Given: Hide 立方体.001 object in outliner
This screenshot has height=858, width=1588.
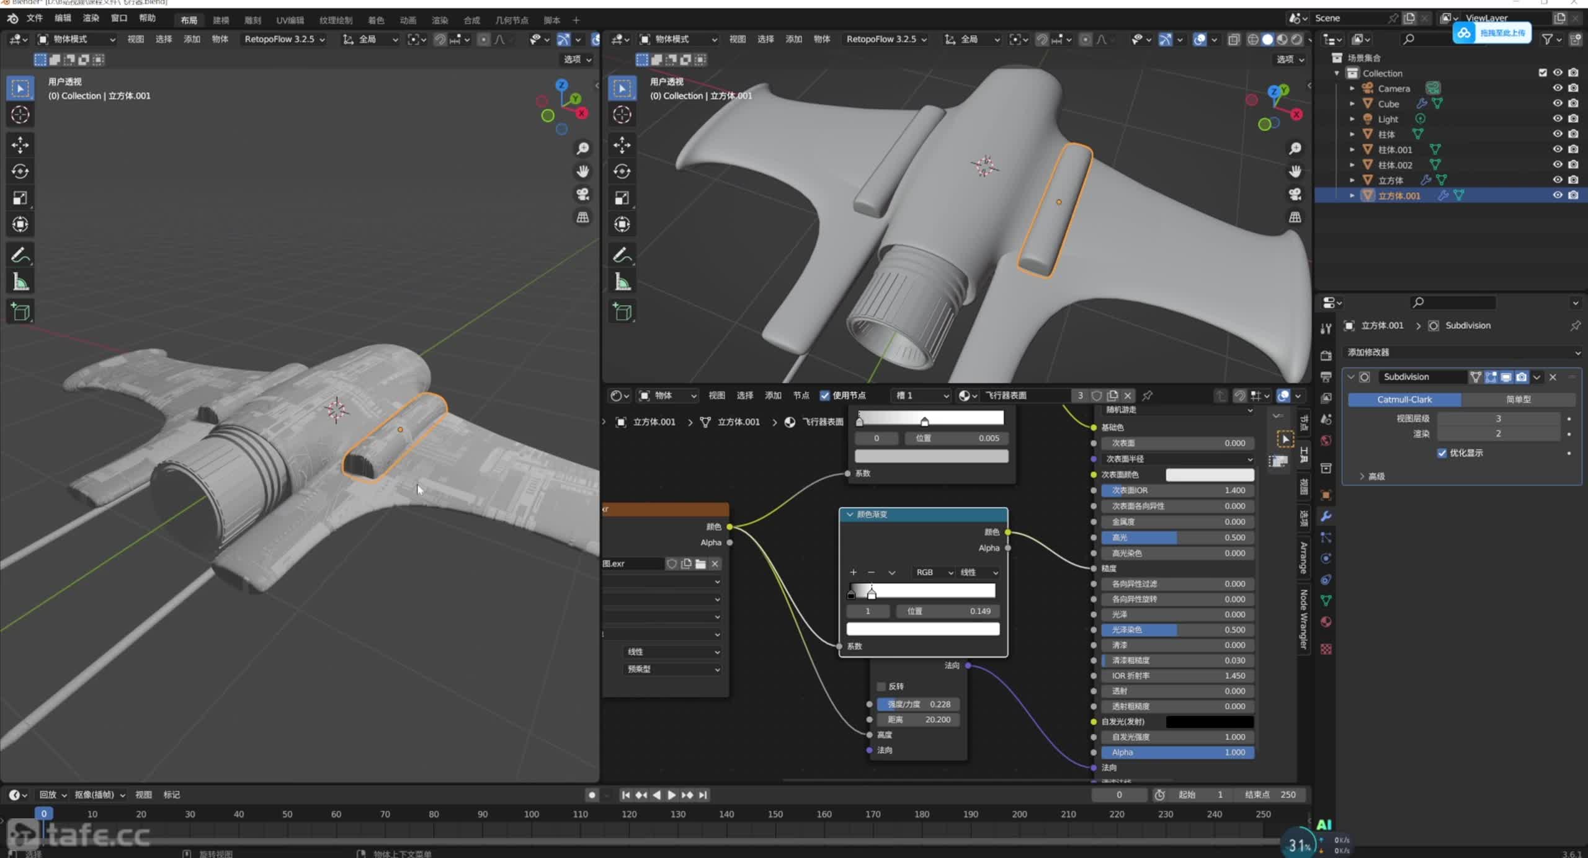Looking at the screenshot, I should 1557,195.
